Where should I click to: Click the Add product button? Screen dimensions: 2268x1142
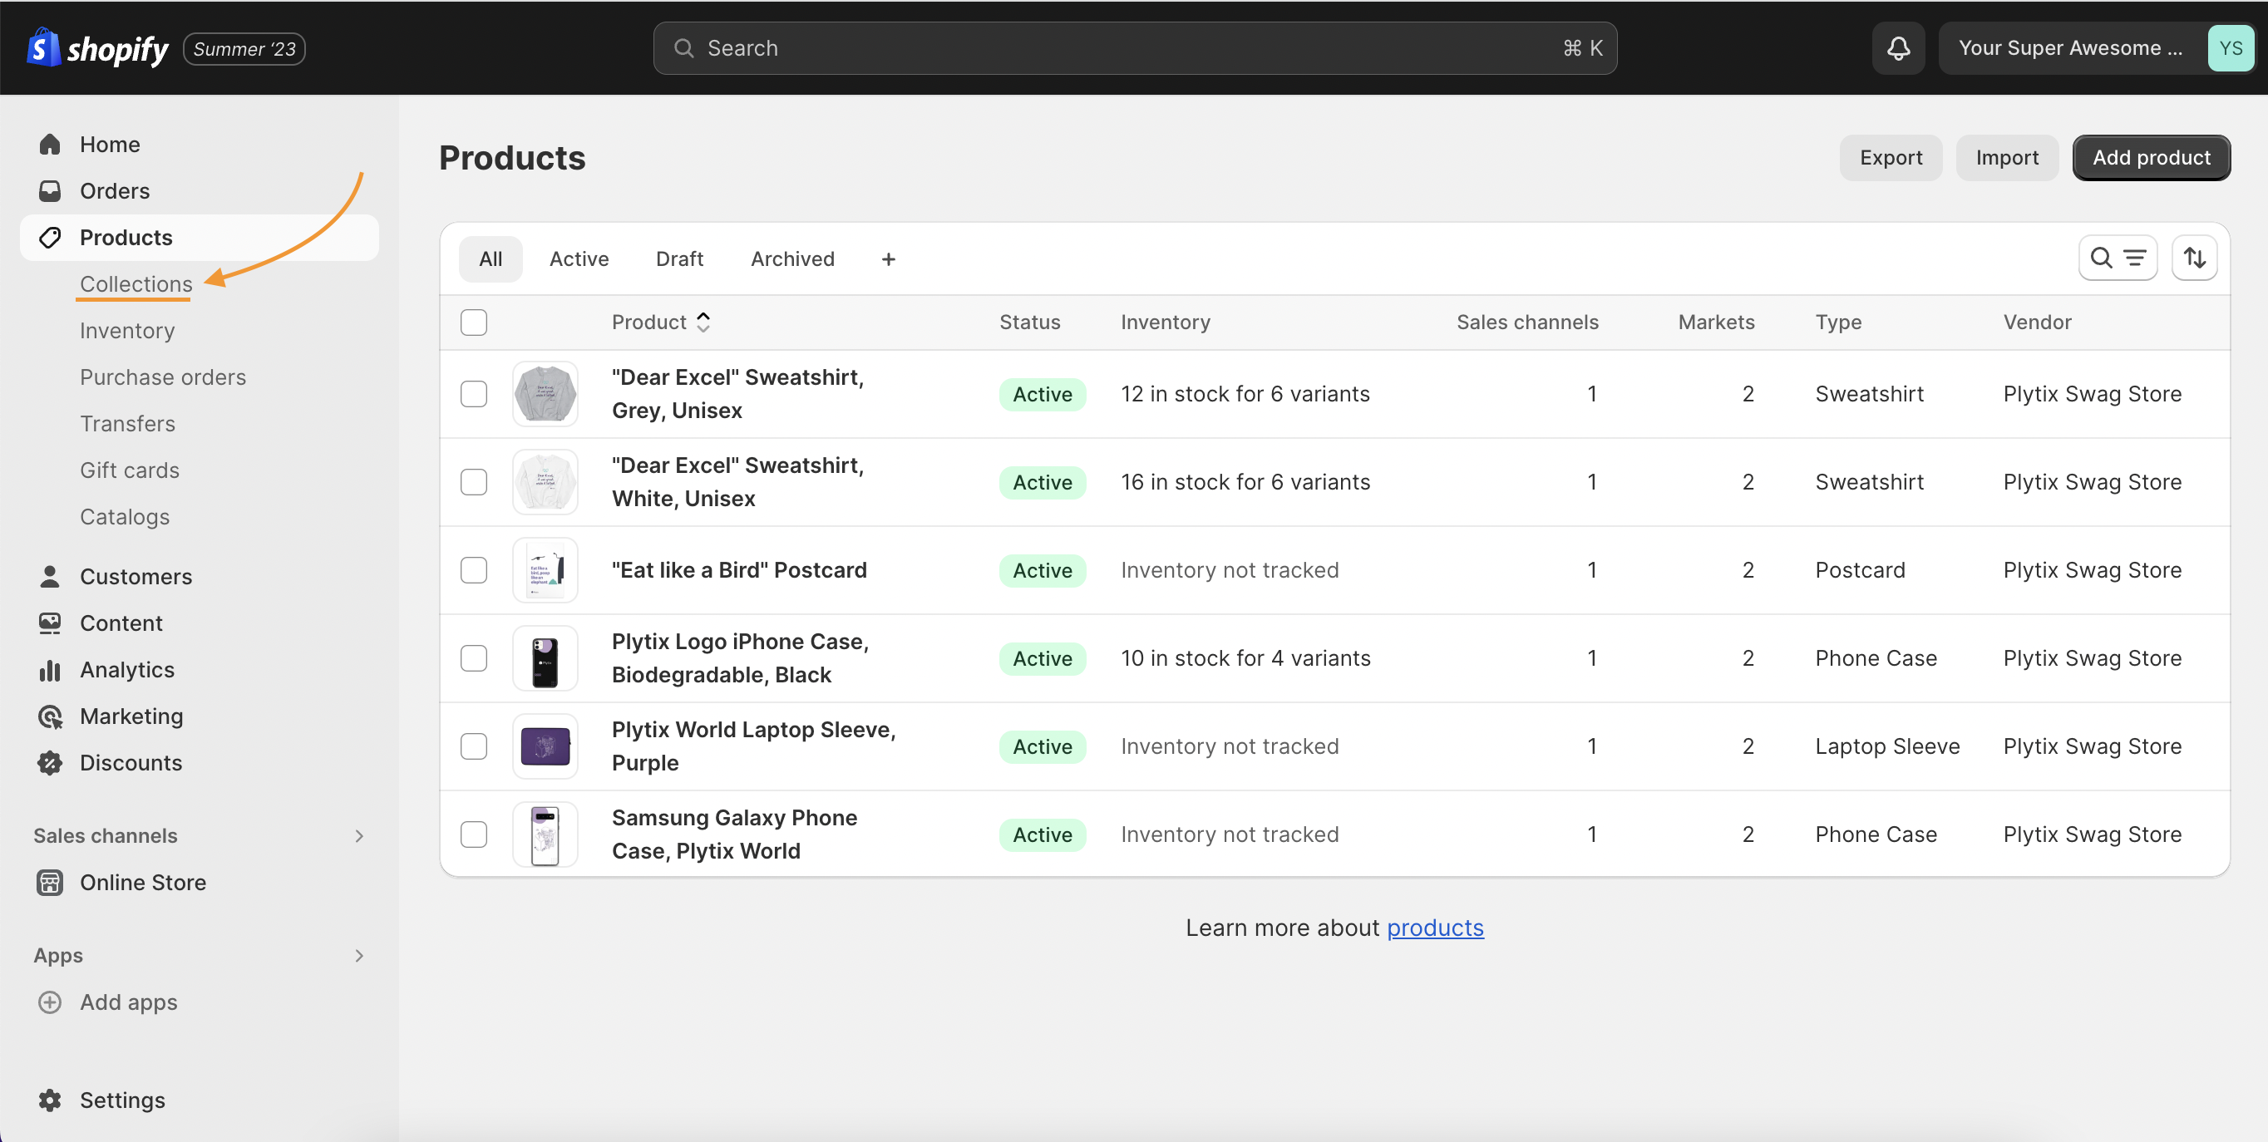[x=2153, y=156]
